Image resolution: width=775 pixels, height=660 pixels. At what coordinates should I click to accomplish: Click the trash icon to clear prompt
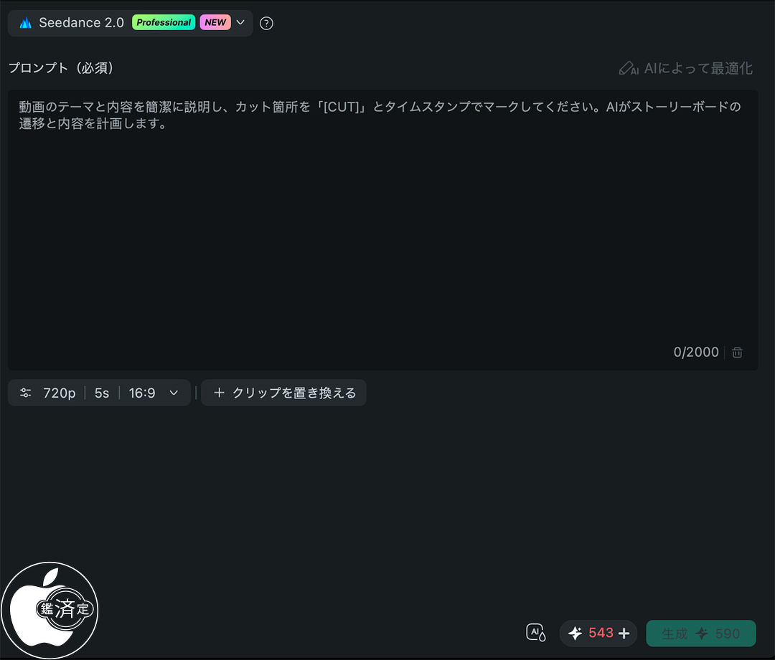(737, 353)
